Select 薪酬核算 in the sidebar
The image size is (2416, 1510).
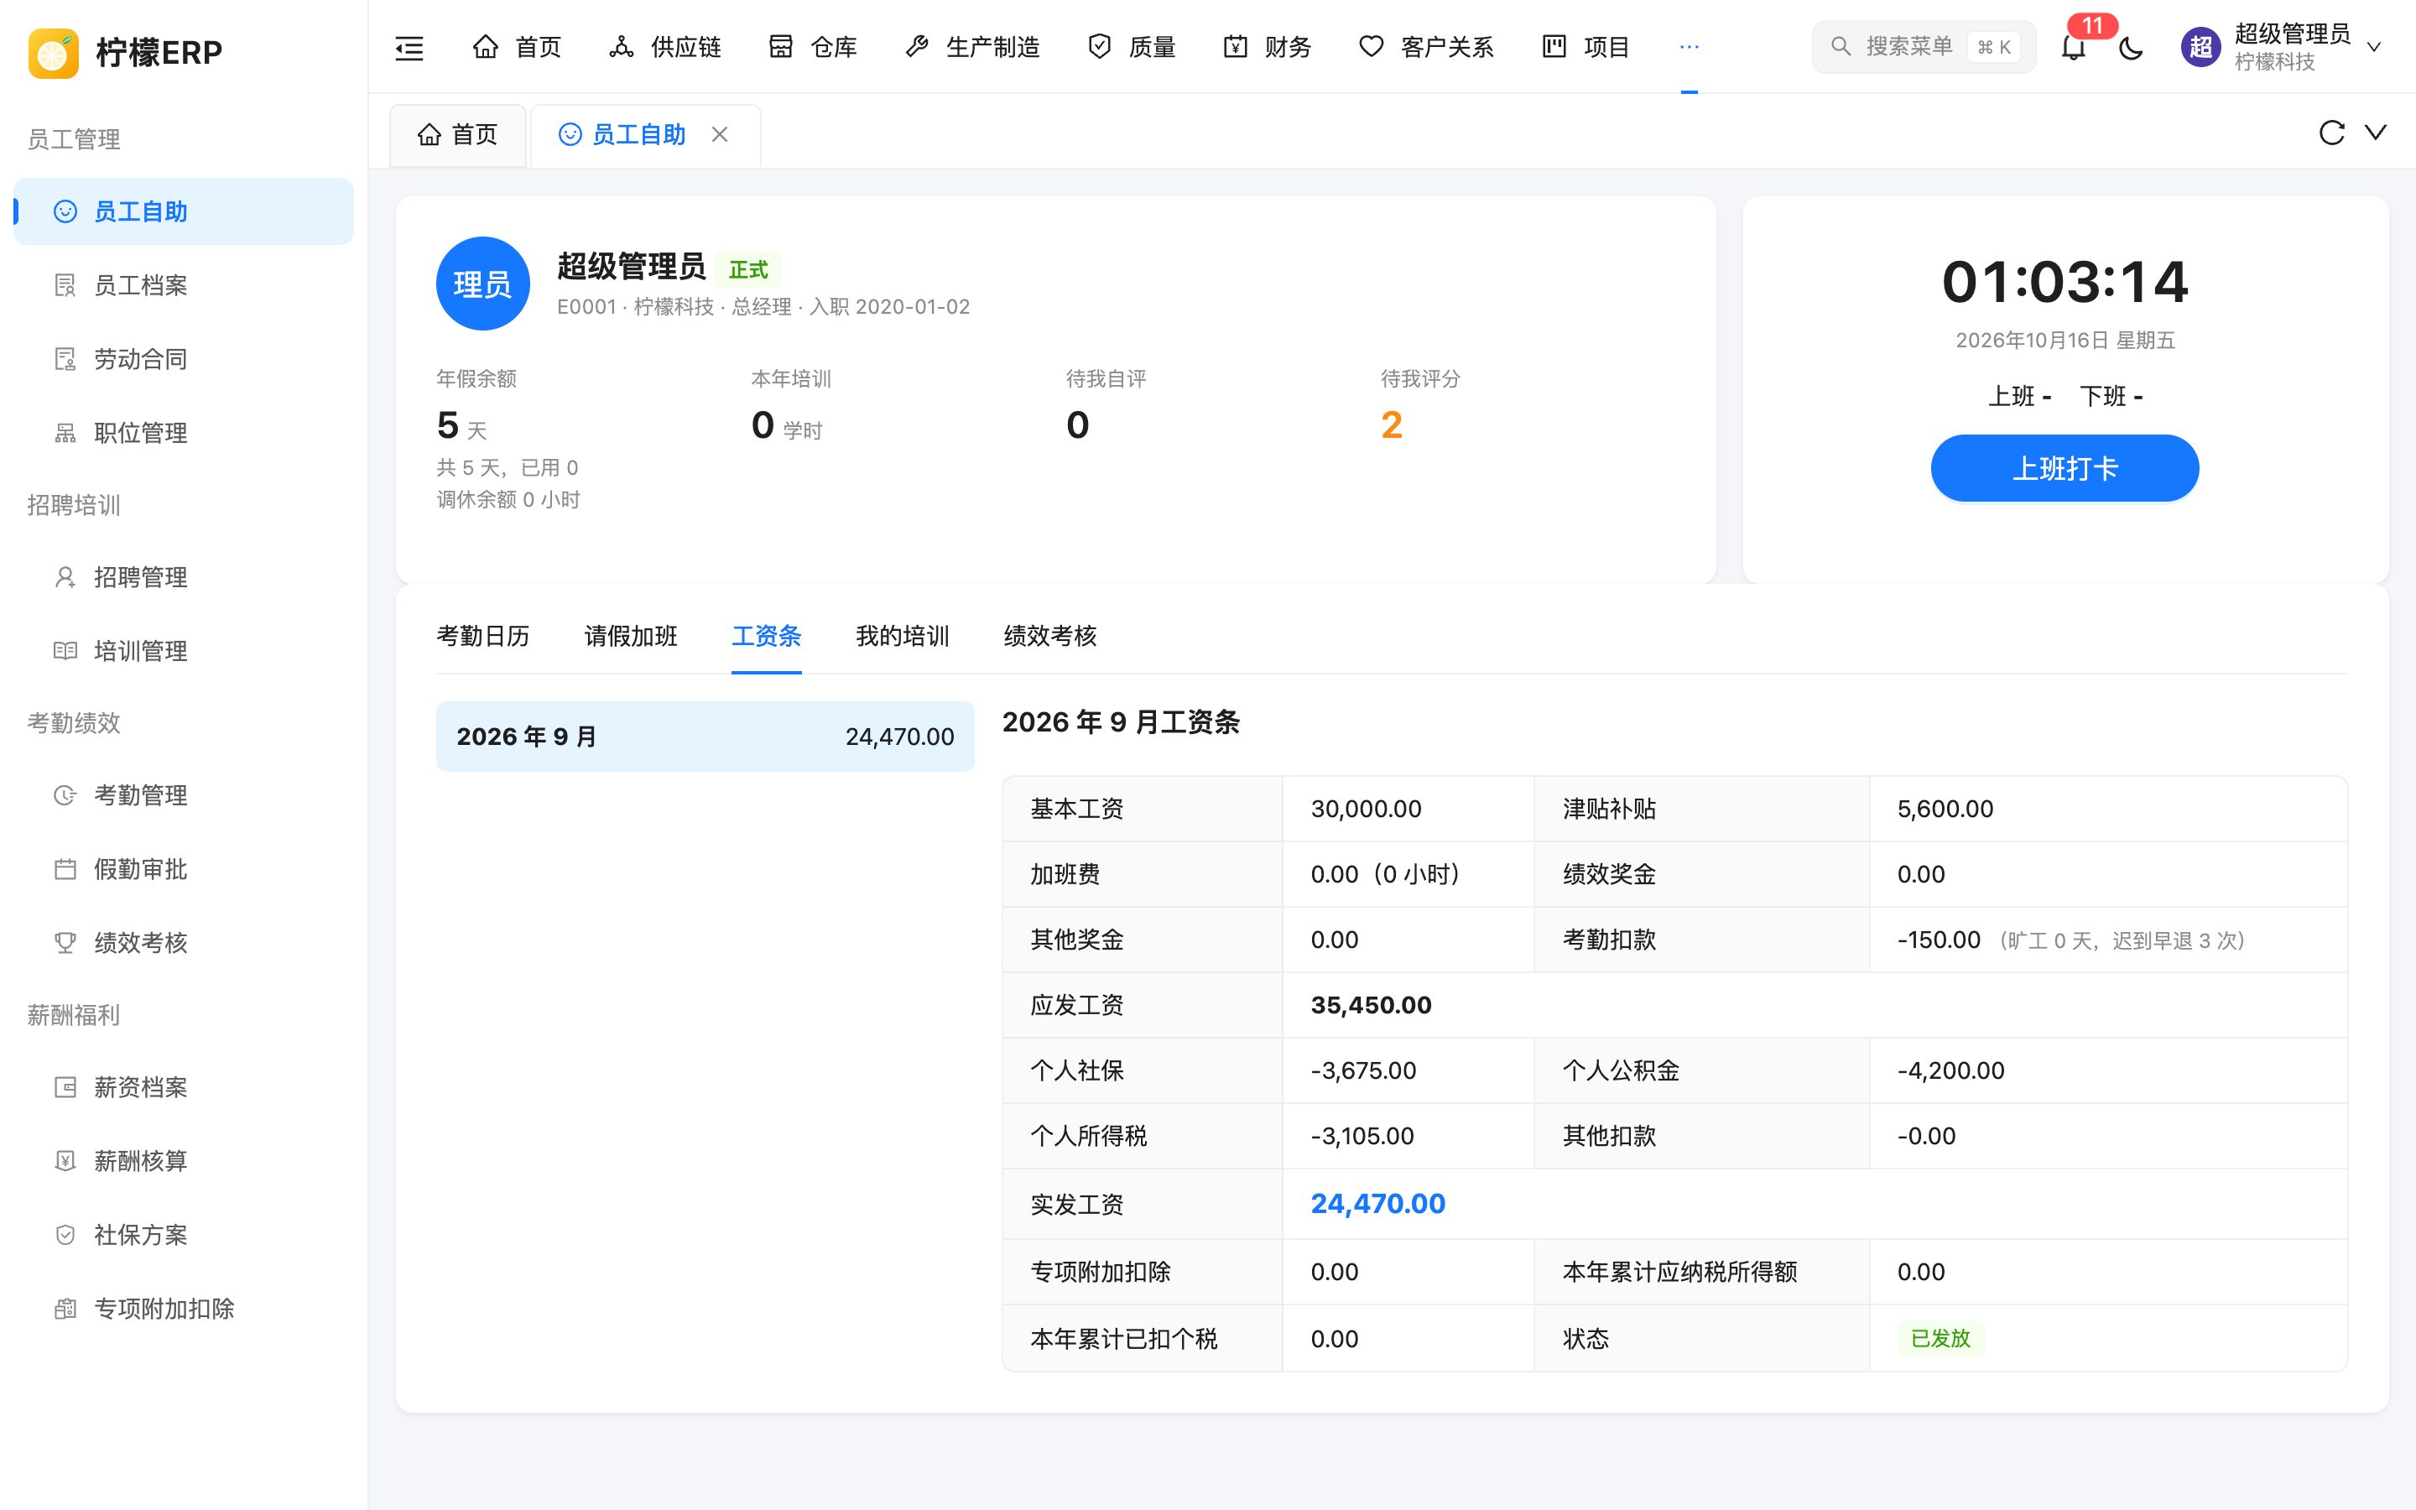click(184, 1162)
